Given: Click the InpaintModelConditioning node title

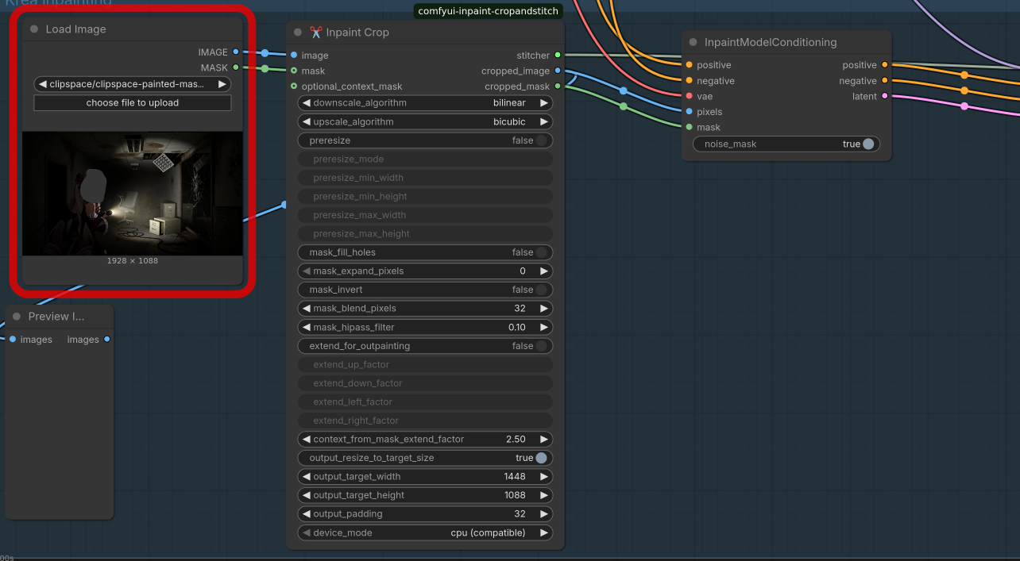Looking at the screenshot, I should pyautogui.click(x=771, y=42).
